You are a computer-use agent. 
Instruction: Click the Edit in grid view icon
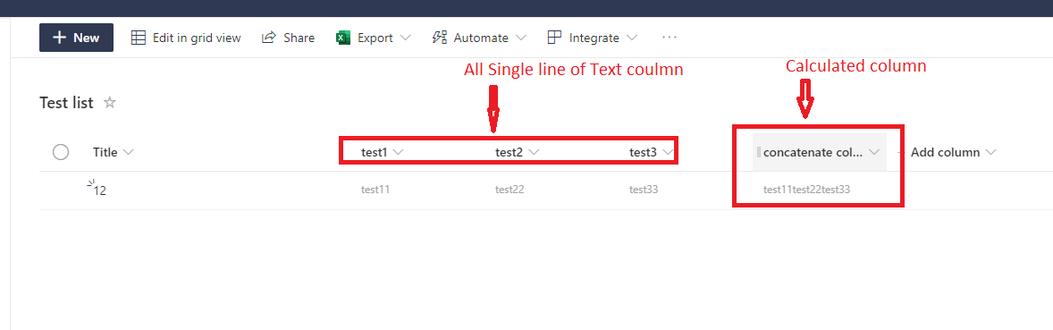[138, 38]
